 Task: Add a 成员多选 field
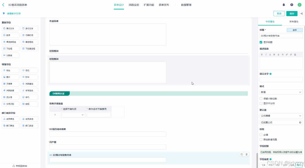[x=29, y=119]
